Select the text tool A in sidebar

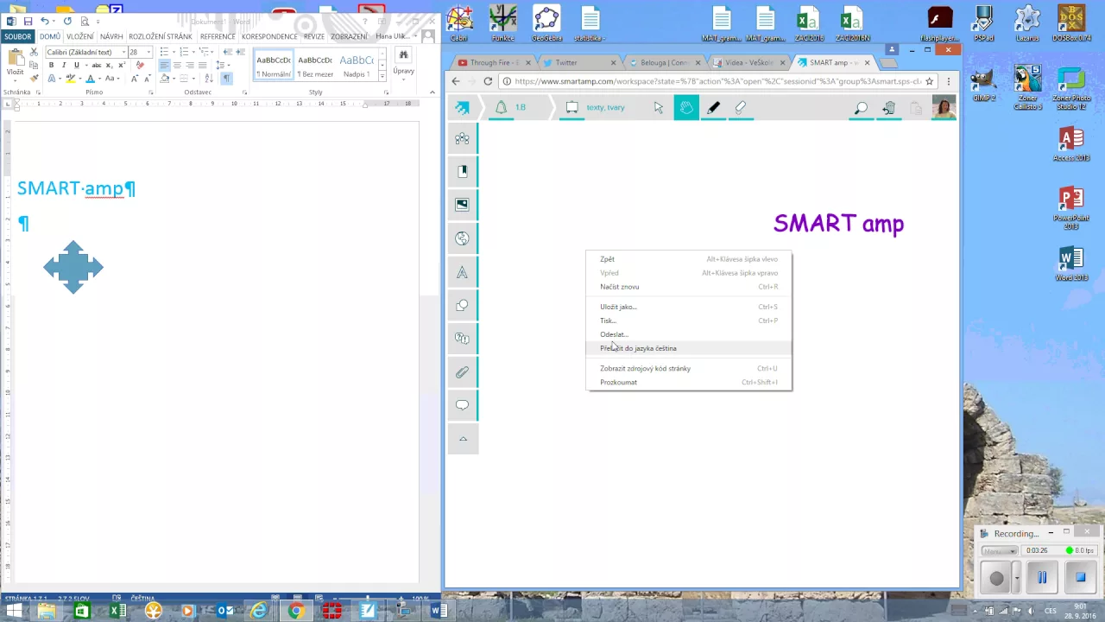pos(463,272)
